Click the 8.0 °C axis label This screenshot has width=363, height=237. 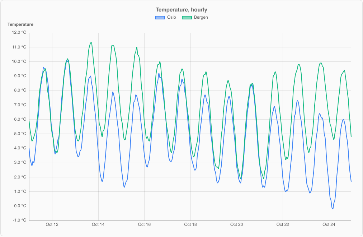tap(20, 90)
